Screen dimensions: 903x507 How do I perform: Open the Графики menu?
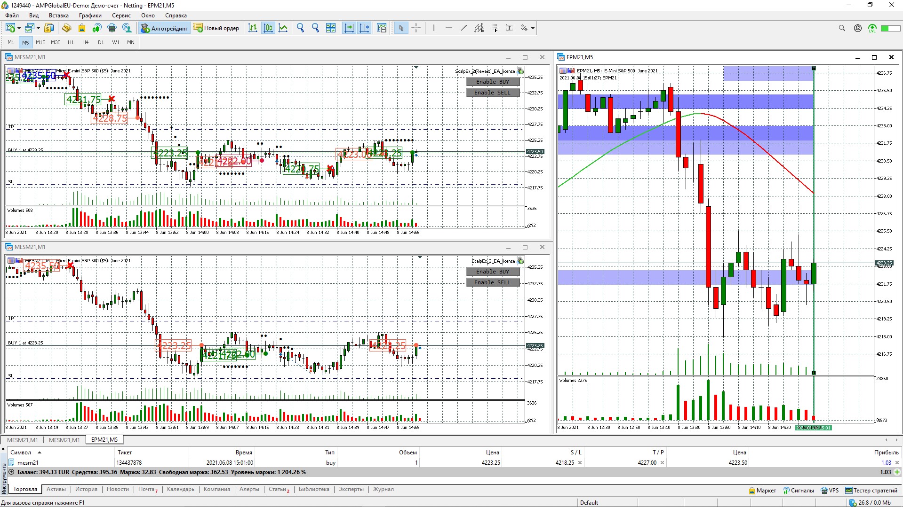coord(90,16)
